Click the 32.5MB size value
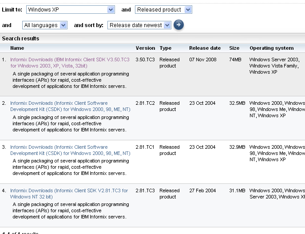 tap(237, 103)
